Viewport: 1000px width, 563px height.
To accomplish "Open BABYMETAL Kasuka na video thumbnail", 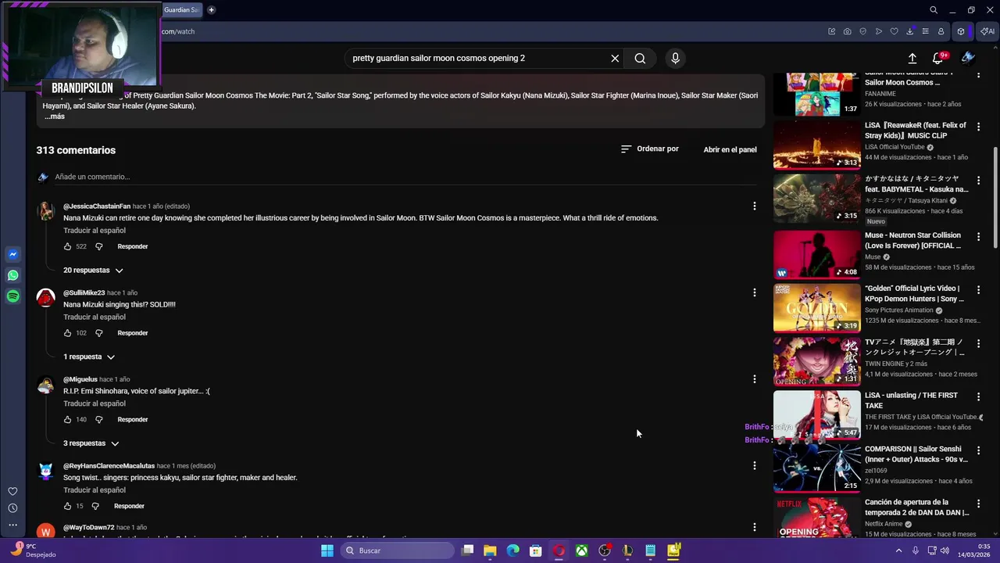I will (816, 199).
